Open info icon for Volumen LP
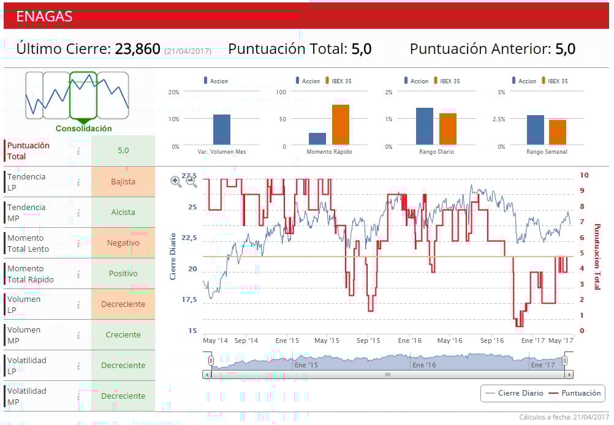This screenshot has width=614, height=425. pos(78,304)
